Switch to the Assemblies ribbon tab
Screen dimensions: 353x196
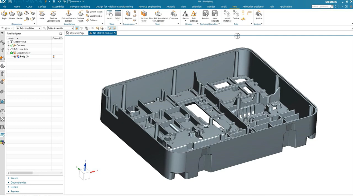point(58,7)
